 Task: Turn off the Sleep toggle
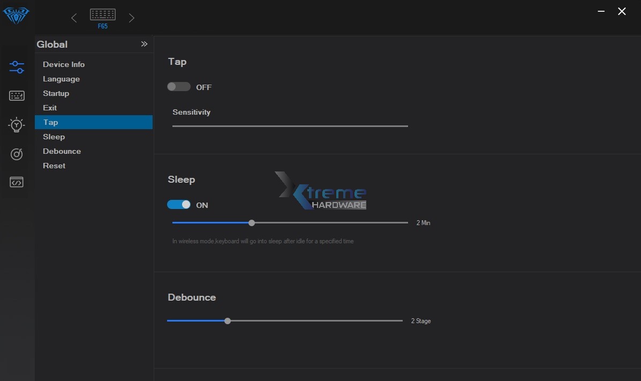[179, 205]
